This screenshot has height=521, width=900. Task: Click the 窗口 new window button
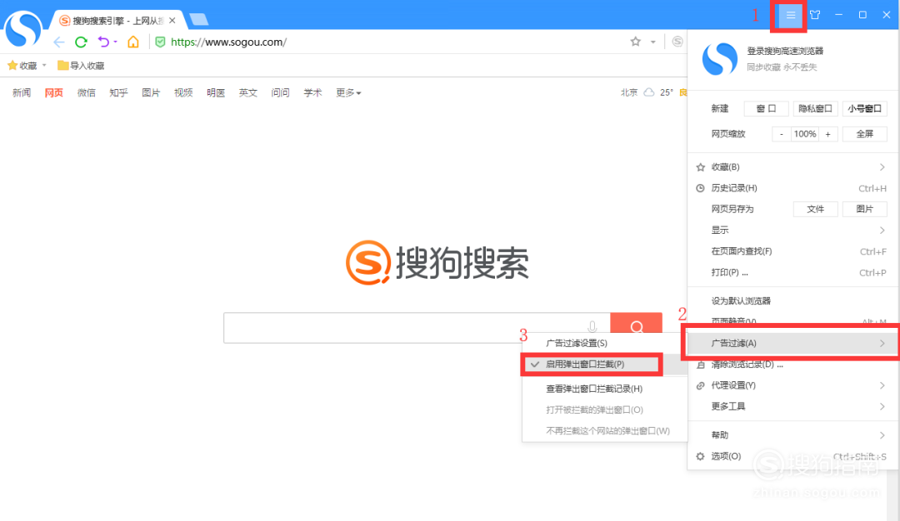tap(766, 108)
